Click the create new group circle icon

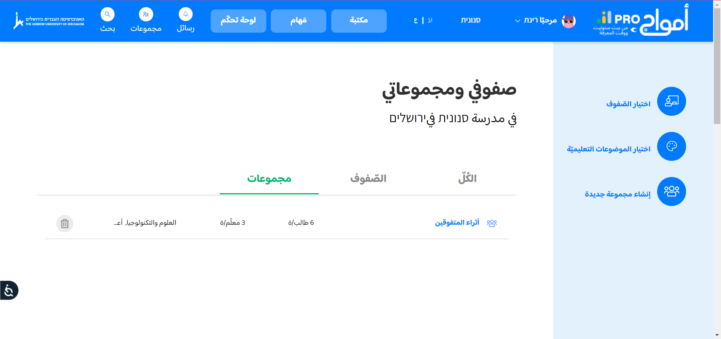(671, 191)
